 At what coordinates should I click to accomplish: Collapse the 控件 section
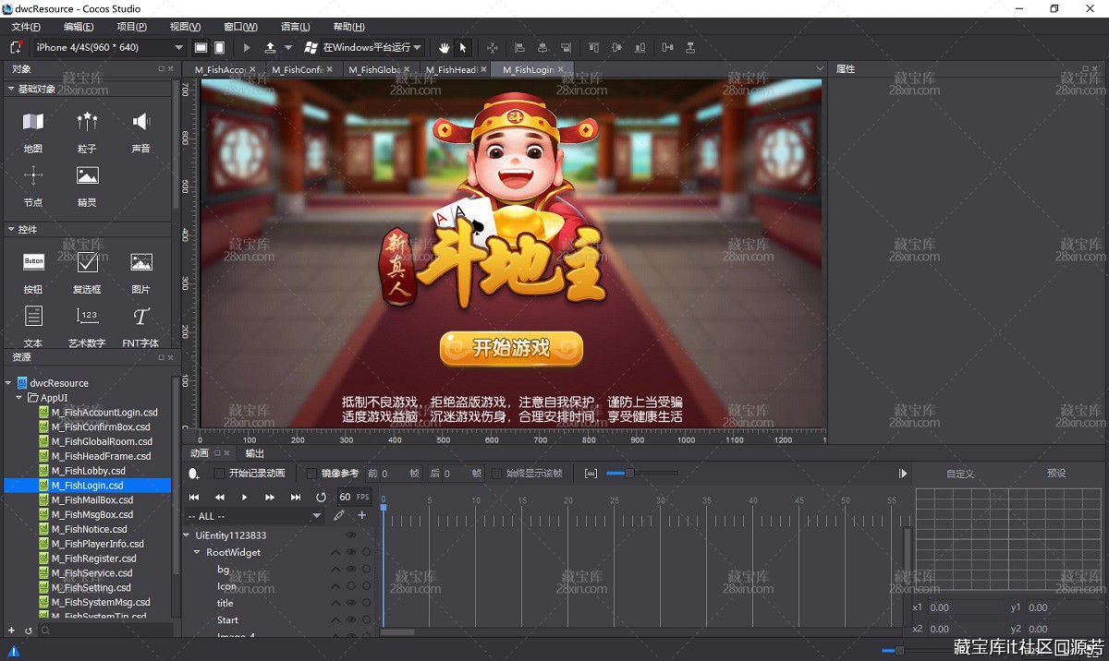point(11,229)
